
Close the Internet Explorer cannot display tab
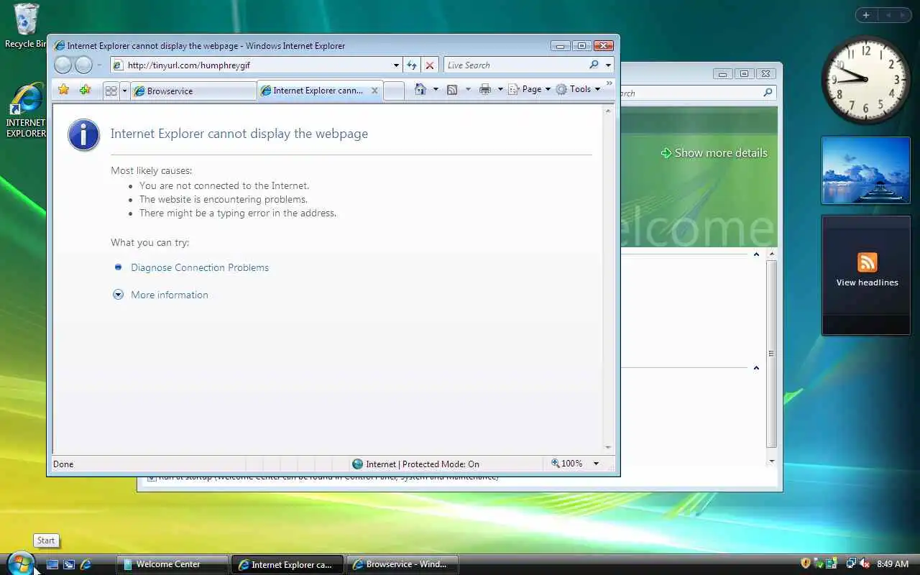click(374, 91)
